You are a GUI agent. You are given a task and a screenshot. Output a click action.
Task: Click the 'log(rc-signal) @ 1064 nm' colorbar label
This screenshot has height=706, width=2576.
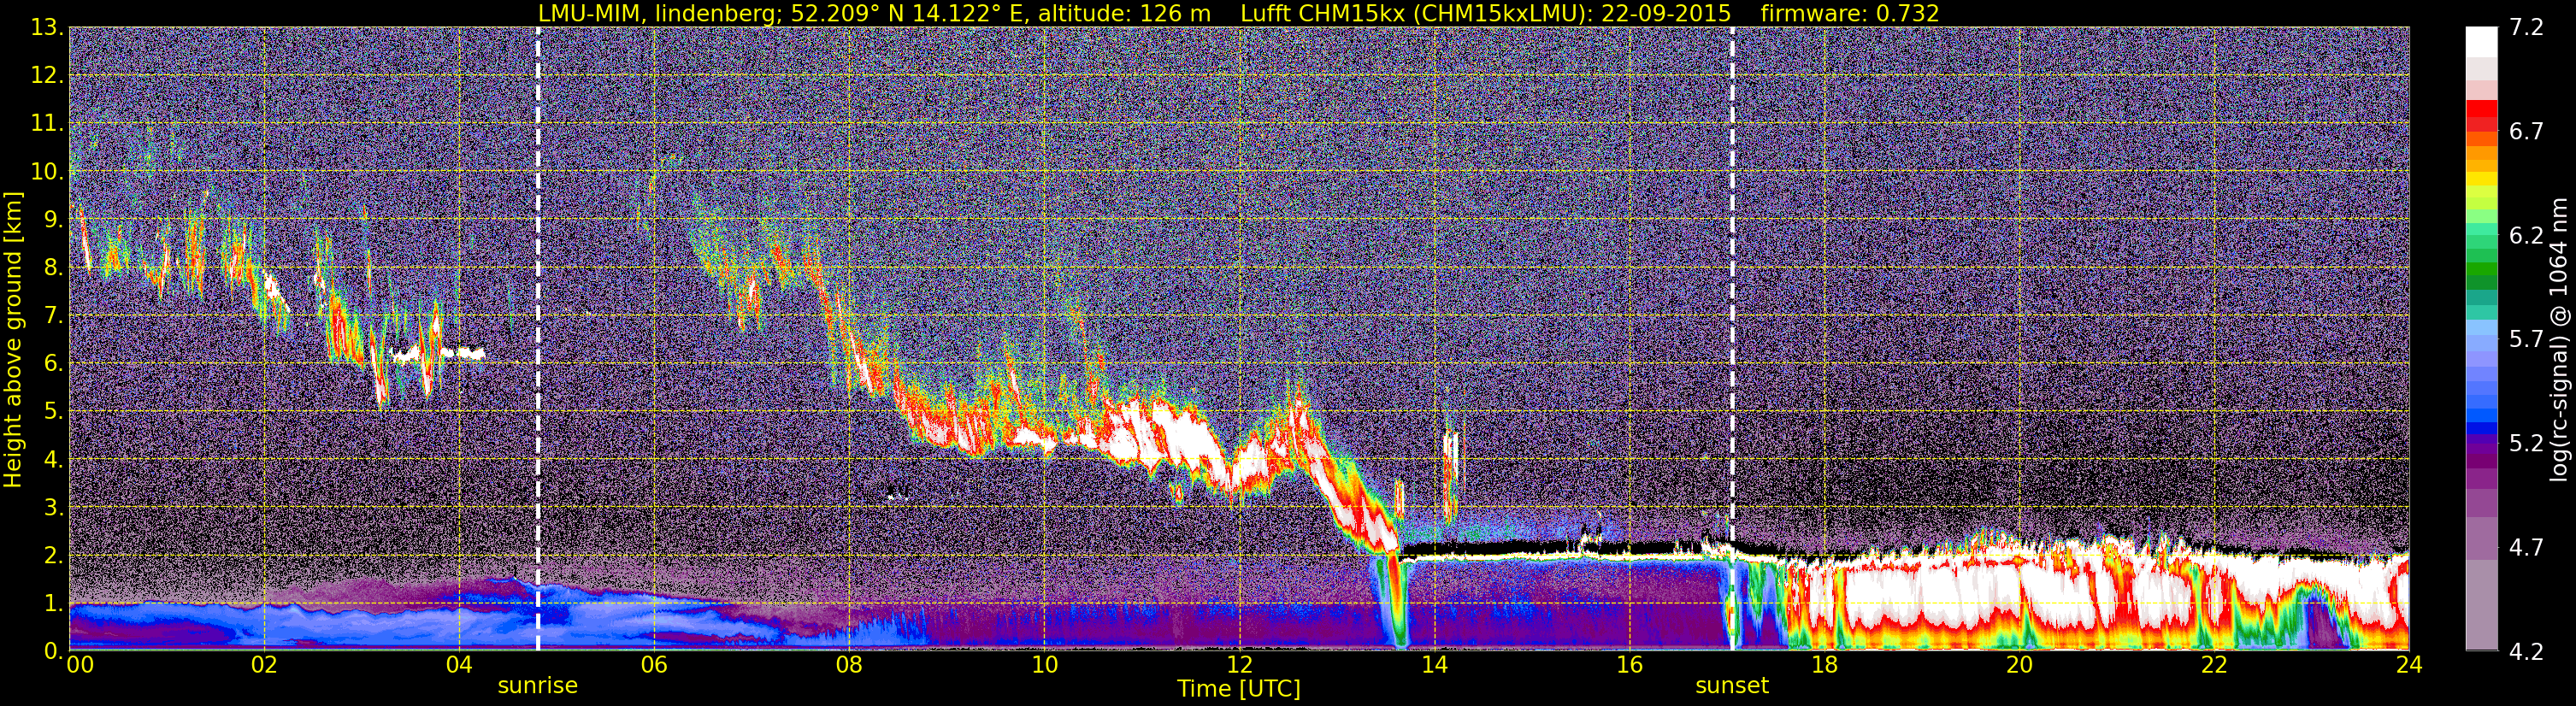tap(2558, 340)
